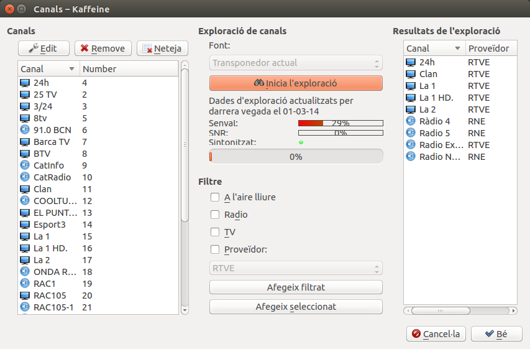
Task: Check the Proveïdor filter checkbox
Action: [215, 249]
